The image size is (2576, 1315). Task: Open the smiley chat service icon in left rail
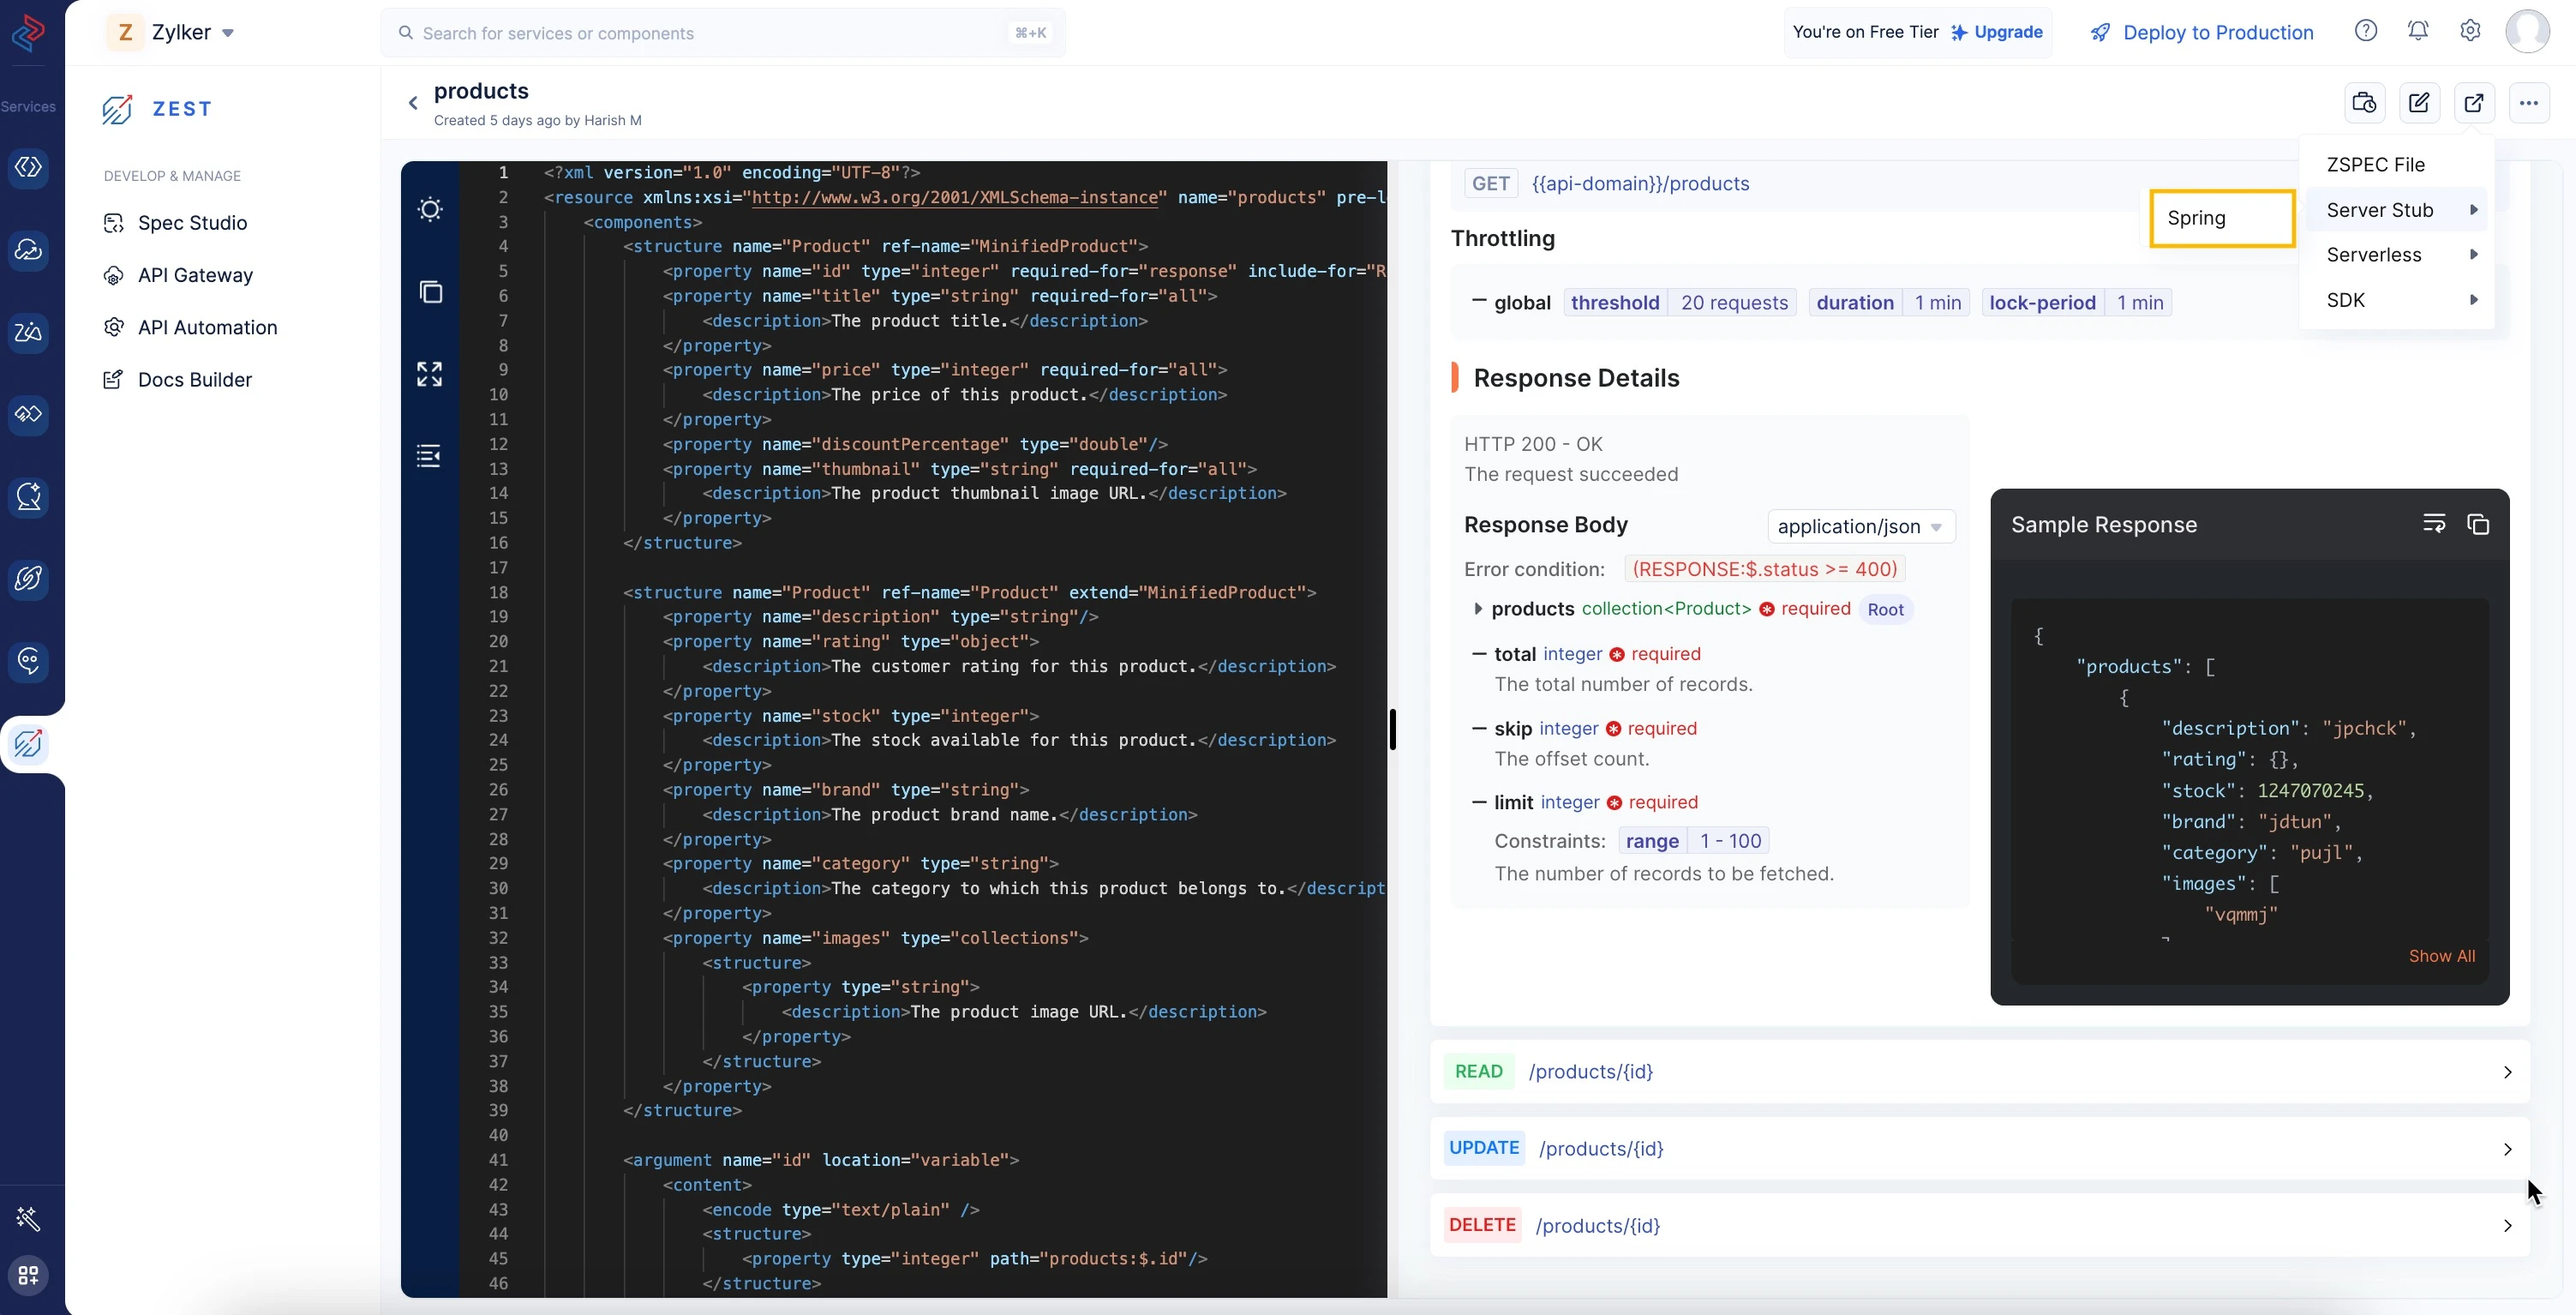click(28, 661)
